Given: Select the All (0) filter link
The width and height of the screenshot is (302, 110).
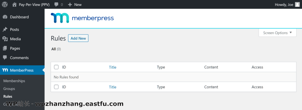Looking at the screenshot, I should point(56,49).
